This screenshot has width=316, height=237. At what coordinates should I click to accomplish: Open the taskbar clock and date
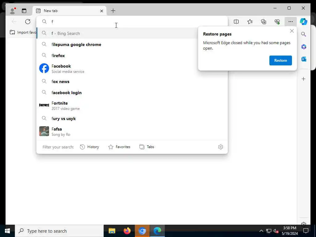289,231
